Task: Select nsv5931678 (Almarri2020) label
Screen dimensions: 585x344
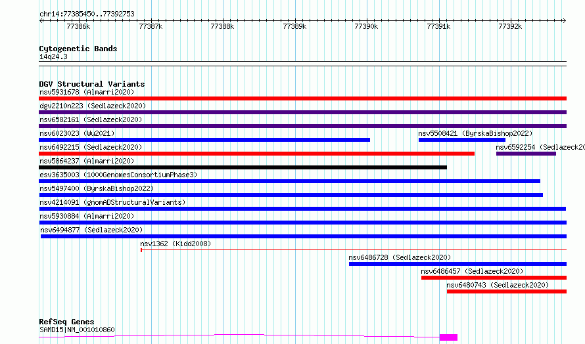Action: (x=87, y=92)
